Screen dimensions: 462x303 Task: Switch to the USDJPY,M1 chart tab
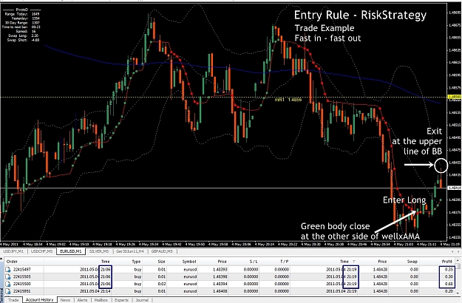coord(13,251)
